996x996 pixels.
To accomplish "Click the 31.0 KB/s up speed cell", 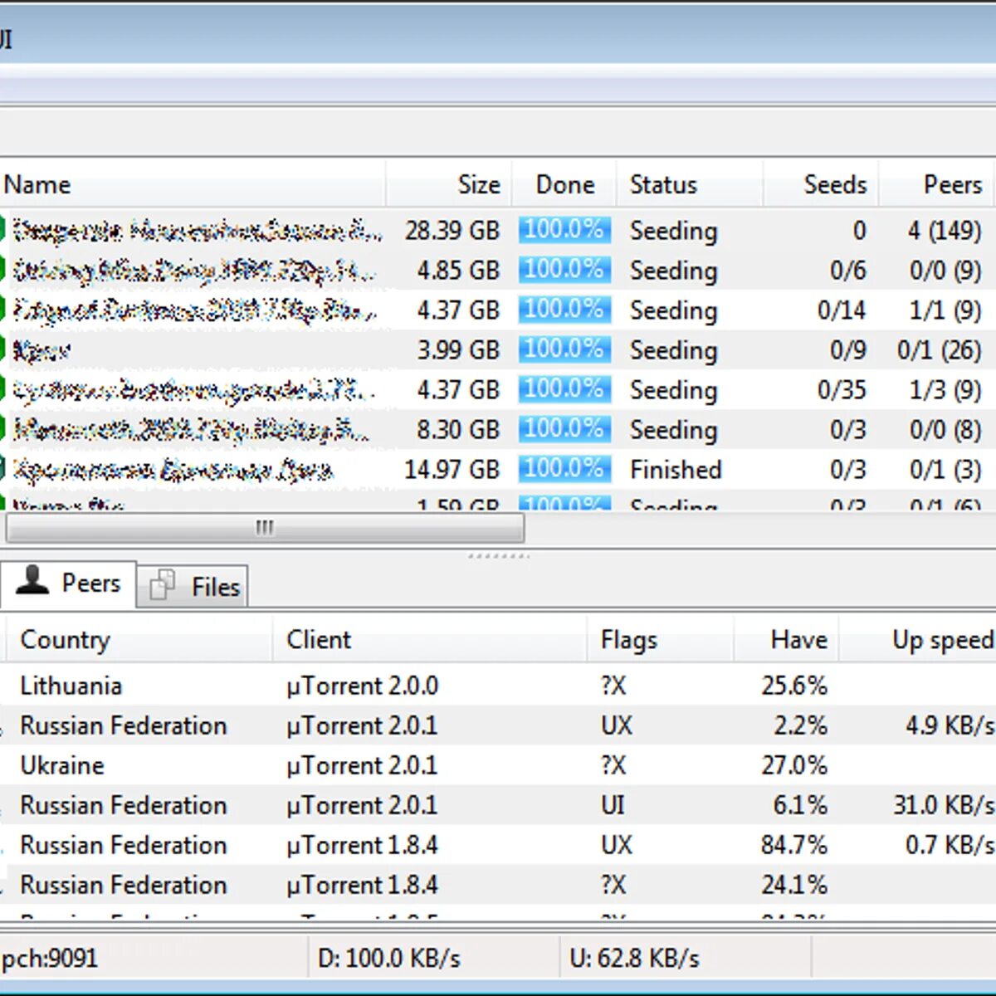I will 944,805.
